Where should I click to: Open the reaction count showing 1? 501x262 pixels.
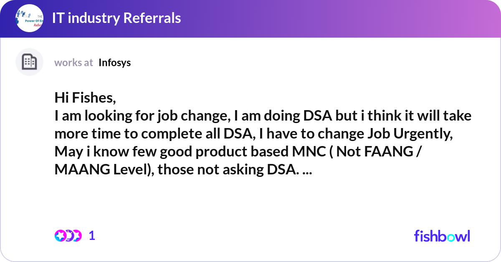pyautogui.click(x=92, y=236)
